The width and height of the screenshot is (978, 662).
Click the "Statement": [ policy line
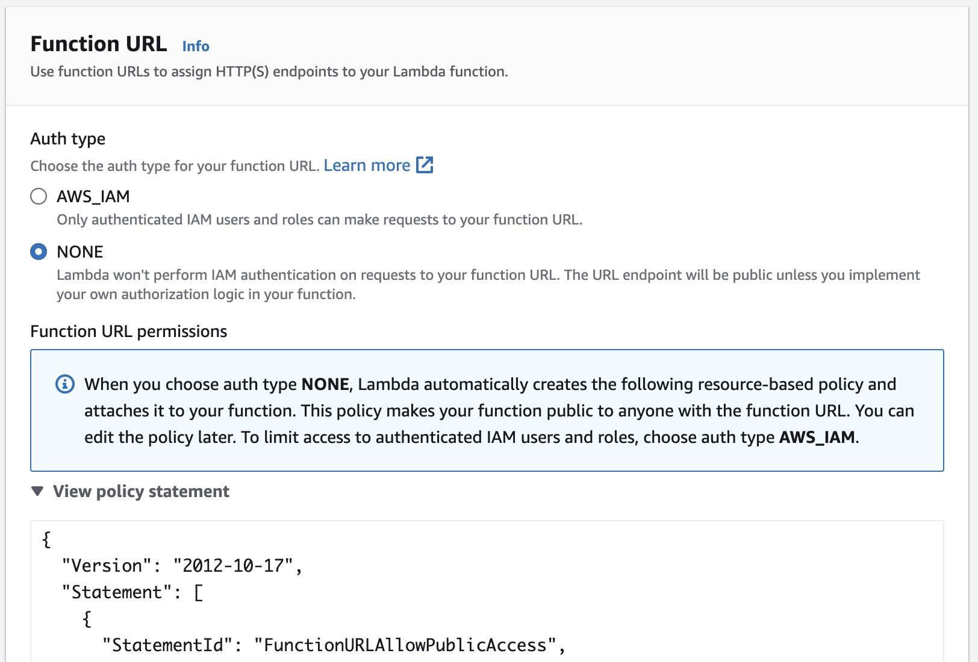coord(132,592)
